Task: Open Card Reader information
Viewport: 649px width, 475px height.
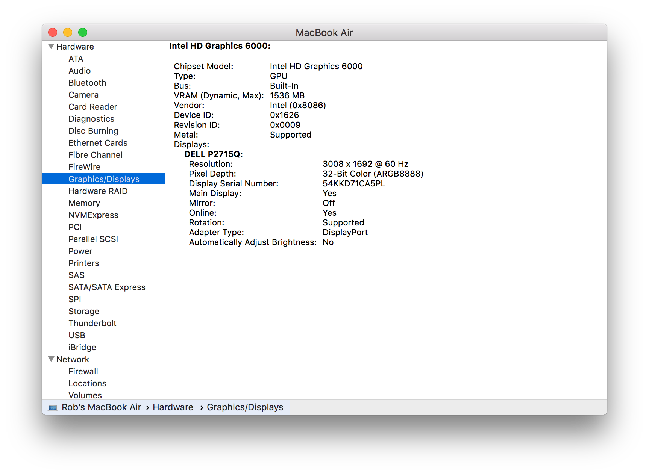Action: pyautogui.click(x=93, y=107)
